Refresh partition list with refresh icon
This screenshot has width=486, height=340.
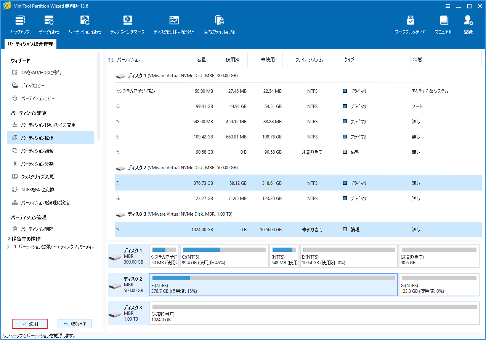pos(111,60)
